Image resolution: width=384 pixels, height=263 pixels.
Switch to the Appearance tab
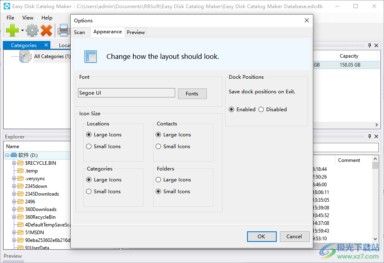[x=108, y=32]
